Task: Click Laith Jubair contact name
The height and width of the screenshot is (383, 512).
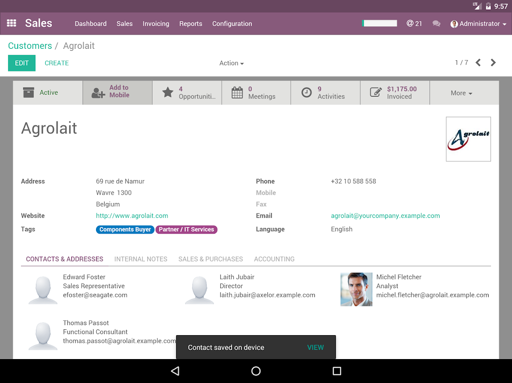Action: [237, 277]
